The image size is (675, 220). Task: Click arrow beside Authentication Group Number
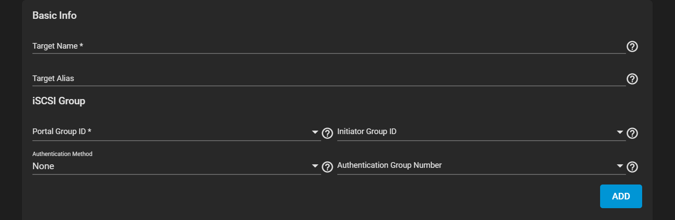point(620,166)
